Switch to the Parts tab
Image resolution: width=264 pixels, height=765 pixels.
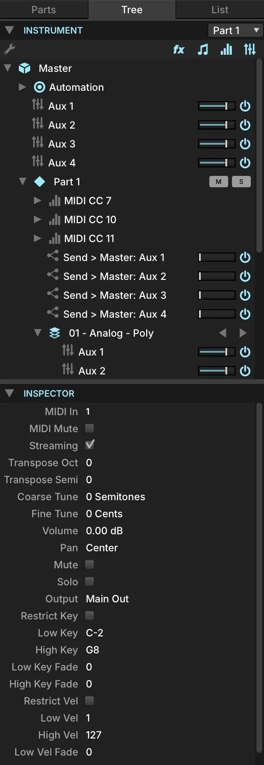(x=43, y=9)
